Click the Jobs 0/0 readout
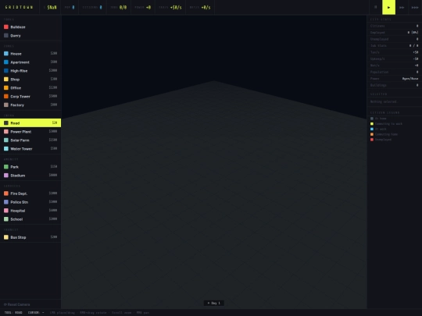Image resolution: width=422 pixels, height=316 pixels. pyautogui.click(x=119, y=7)
